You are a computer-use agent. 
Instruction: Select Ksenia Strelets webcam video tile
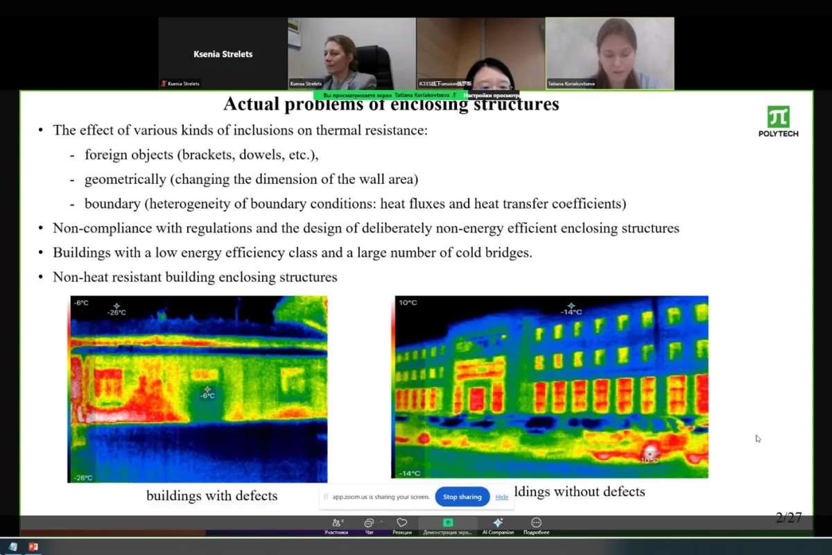coord(352,53)
